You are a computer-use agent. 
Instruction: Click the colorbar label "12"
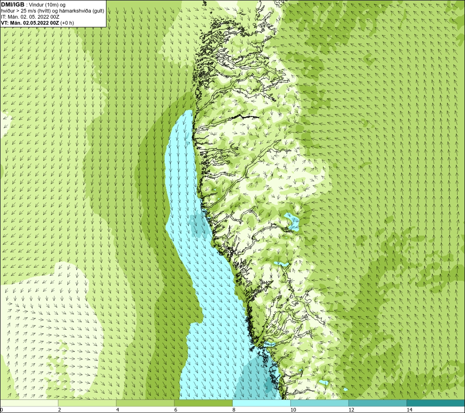[x=351, y=410]
